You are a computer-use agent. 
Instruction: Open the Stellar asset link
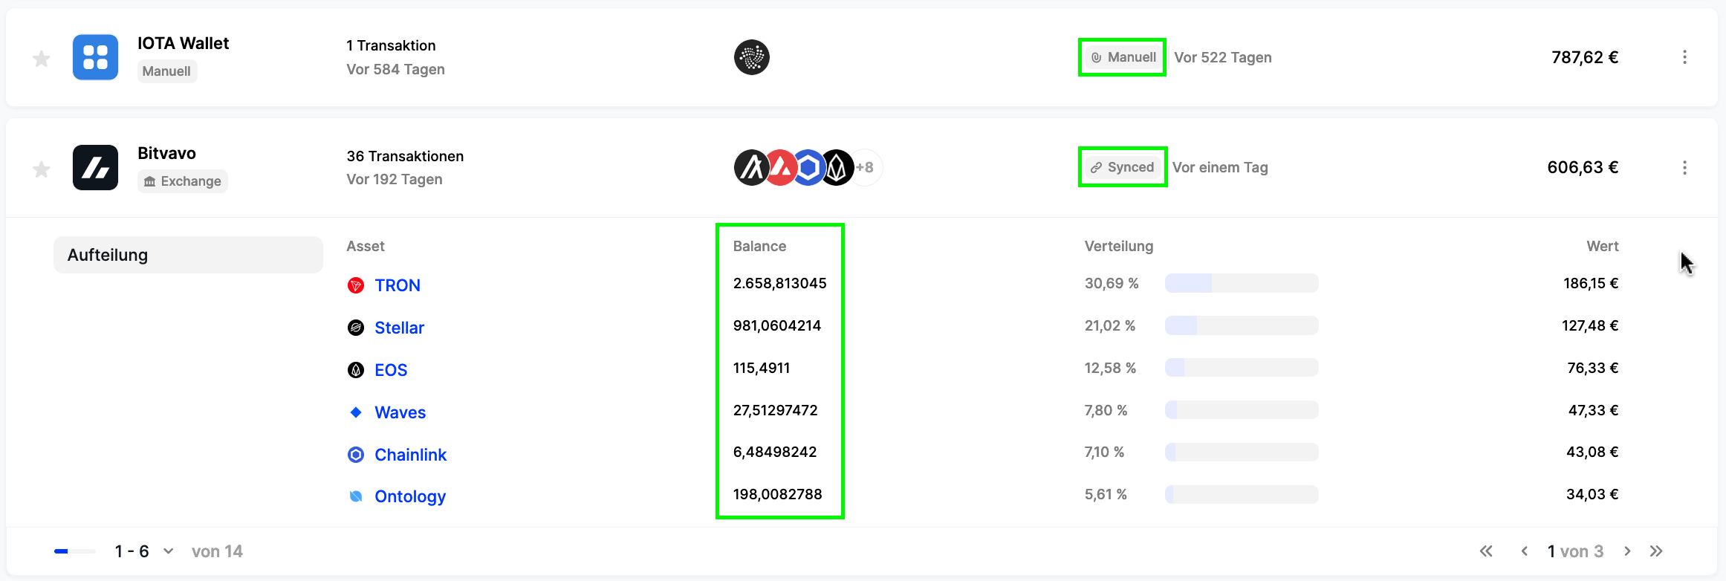coord(399,328)
